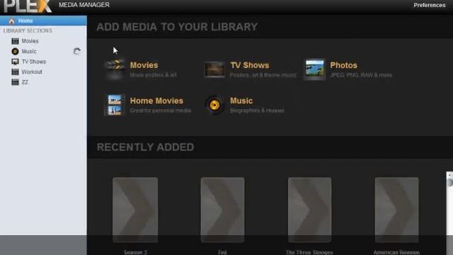Open the ZZ library section label

25,82
